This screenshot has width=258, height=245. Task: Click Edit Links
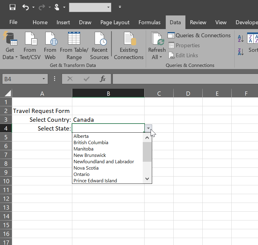click(183, 55)
